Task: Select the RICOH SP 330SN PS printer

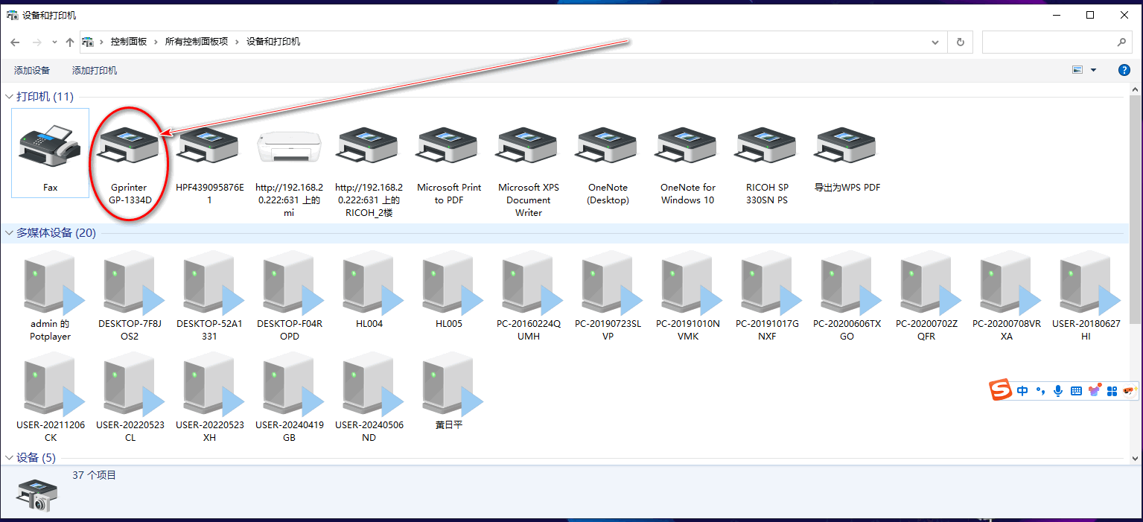Action: [767, 146]
